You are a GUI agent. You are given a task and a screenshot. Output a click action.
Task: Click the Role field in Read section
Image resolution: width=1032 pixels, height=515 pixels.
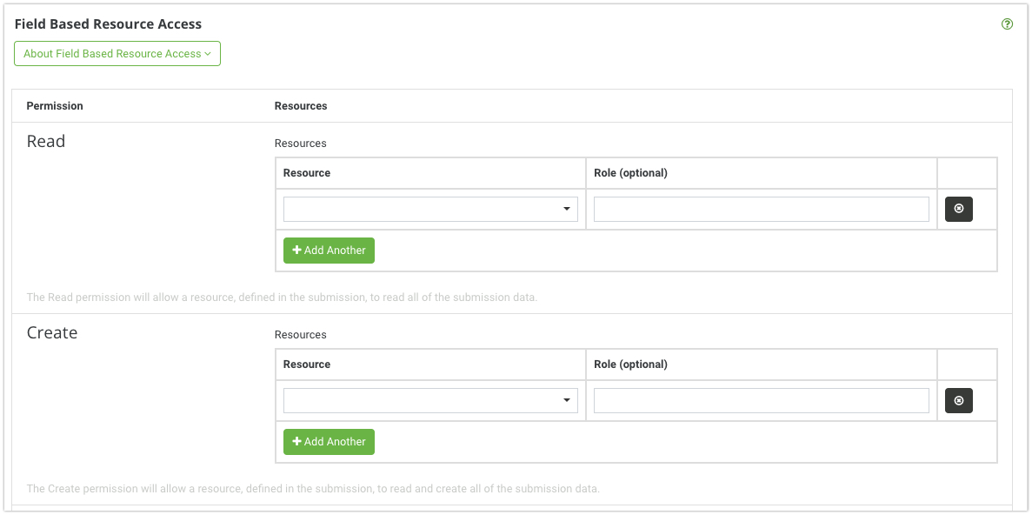(x=761, y=209)
